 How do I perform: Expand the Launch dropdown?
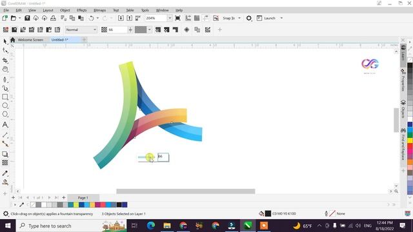click(281, 18)
